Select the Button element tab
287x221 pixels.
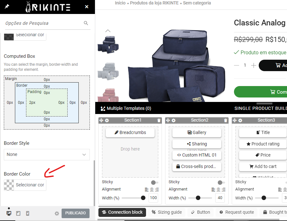coord(200,212)
